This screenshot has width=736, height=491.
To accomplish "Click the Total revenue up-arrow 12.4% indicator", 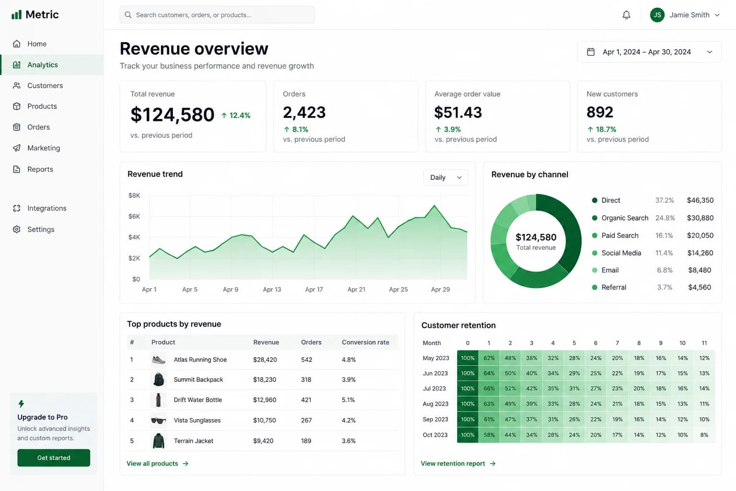I will pos(236,115).
